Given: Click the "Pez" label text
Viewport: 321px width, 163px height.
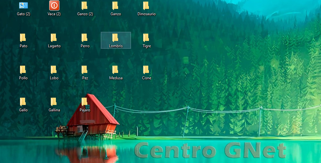Looking at the screenshot, I should point(85,78).
